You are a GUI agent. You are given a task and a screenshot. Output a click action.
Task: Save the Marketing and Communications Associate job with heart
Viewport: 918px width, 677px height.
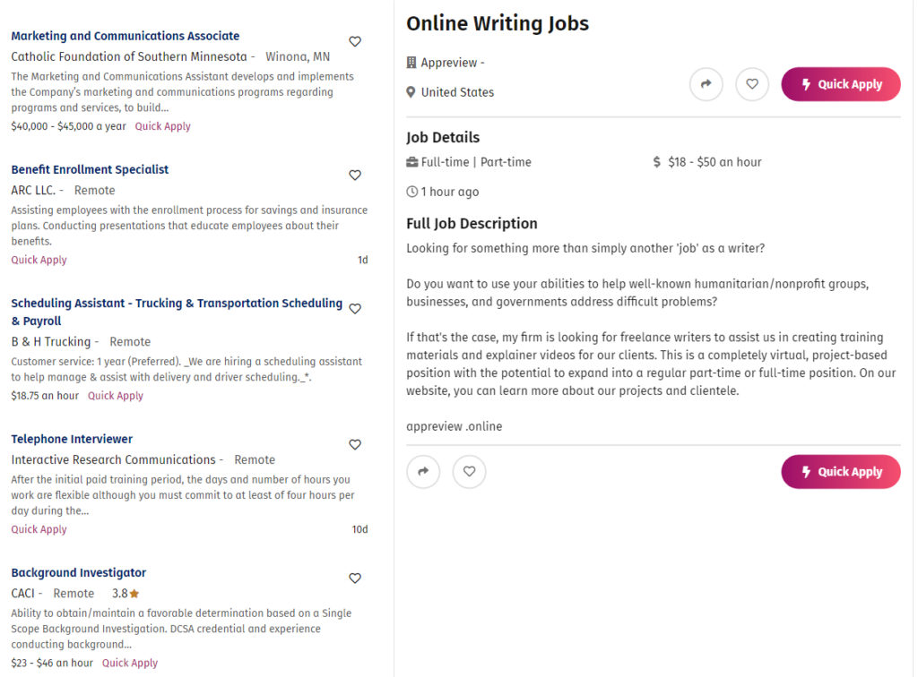point(355,41)
